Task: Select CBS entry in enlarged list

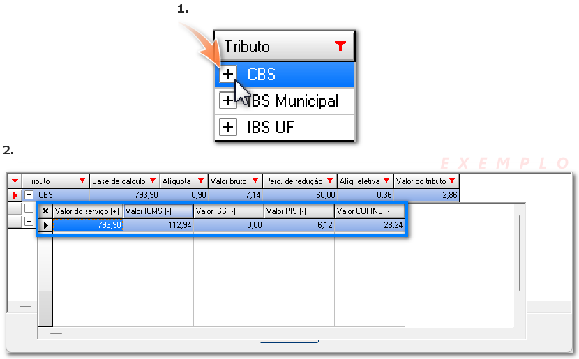Action: coord(285,74)
